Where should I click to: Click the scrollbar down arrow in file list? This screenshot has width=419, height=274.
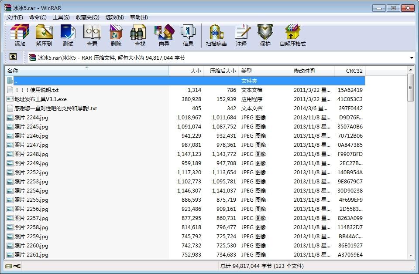coord(410,255)
